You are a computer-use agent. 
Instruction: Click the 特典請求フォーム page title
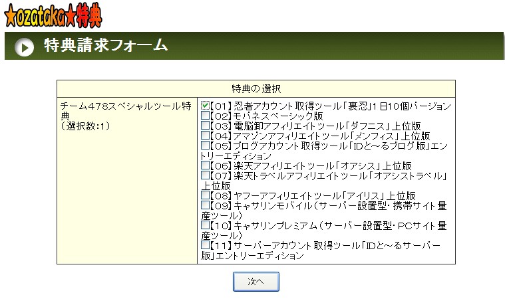coord(105,46)
